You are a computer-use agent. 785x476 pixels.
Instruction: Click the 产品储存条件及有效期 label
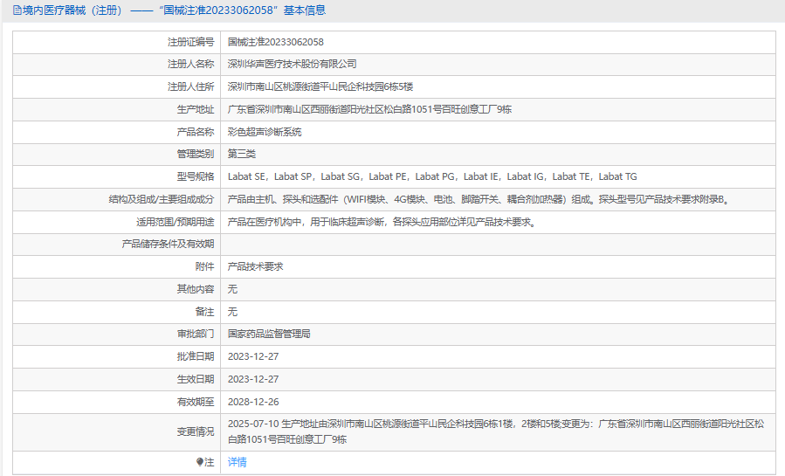(x=168, y=245)
